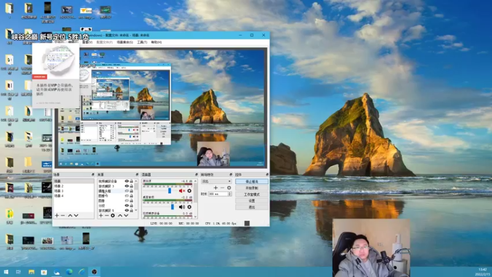The image size is (492, 277).
Task: Select the 视频捕获设备 source row
Action: coord(116,181)
